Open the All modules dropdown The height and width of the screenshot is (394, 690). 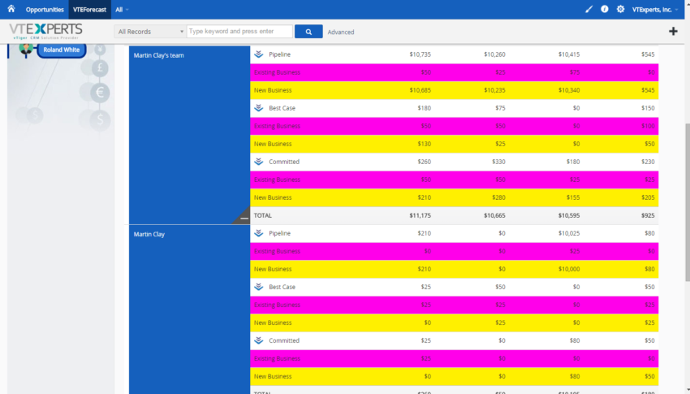[122, 9]
